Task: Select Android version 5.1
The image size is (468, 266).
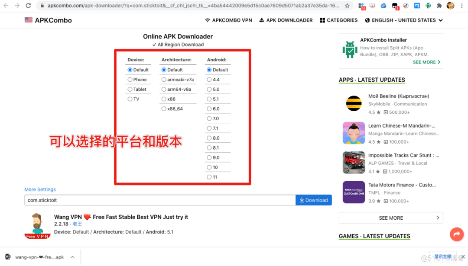Action: [209, 99]
